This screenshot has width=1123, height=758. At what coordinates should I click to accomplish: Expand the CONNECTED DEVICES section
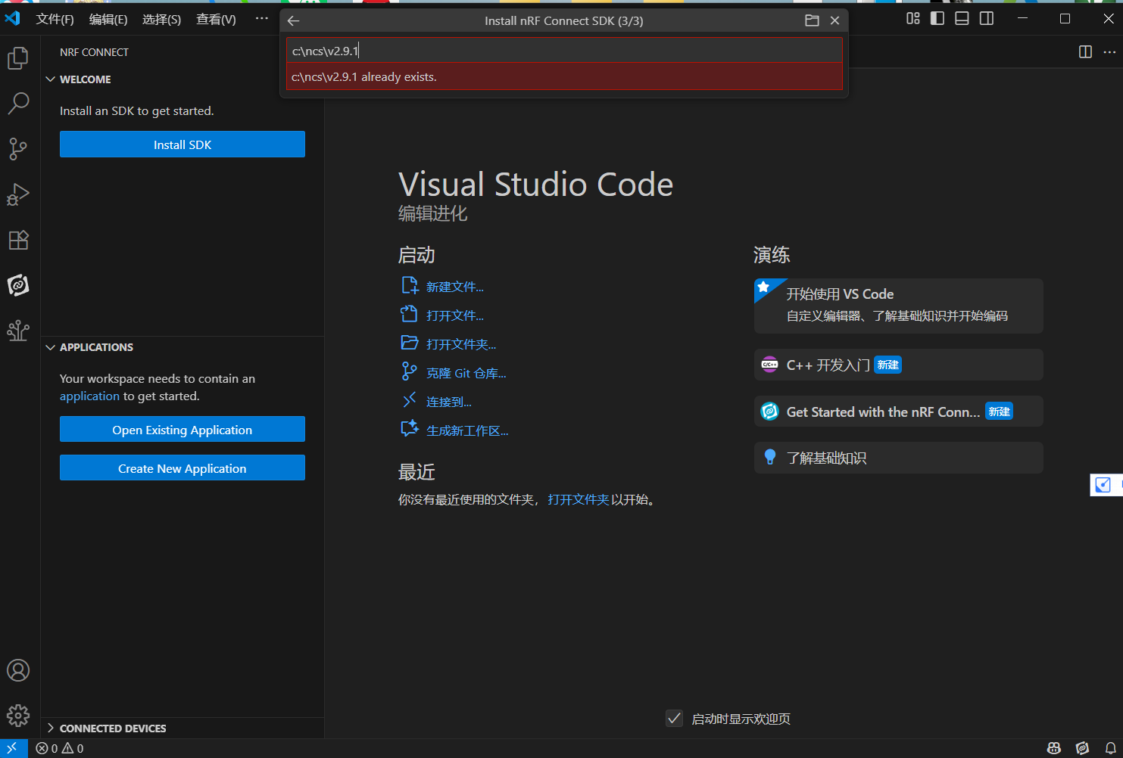(51, 728)
